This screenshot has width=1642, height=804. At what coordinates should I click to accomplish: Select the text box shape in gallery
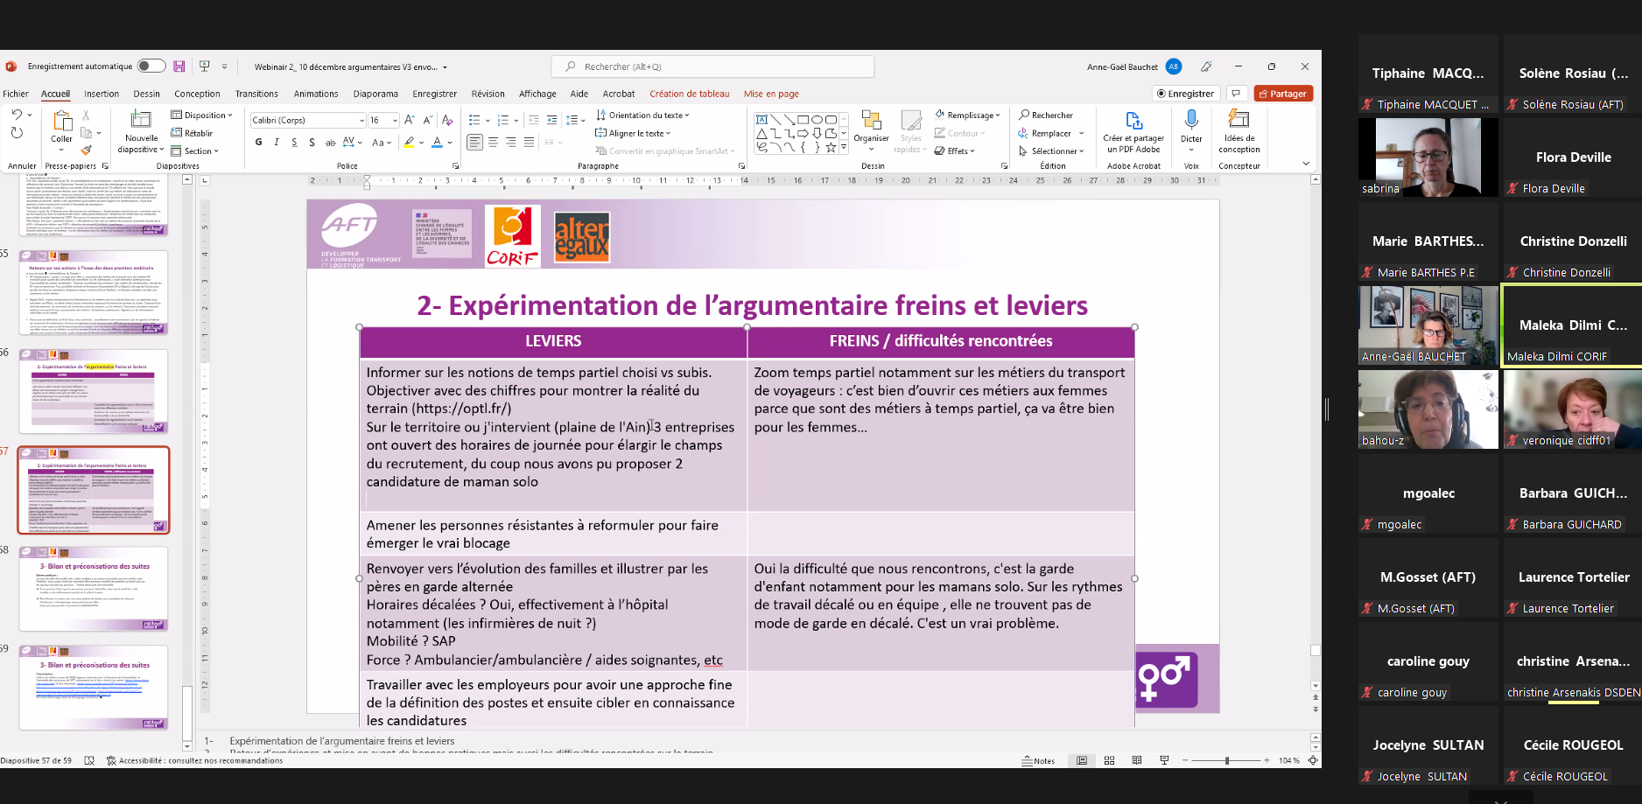point(761,119)
